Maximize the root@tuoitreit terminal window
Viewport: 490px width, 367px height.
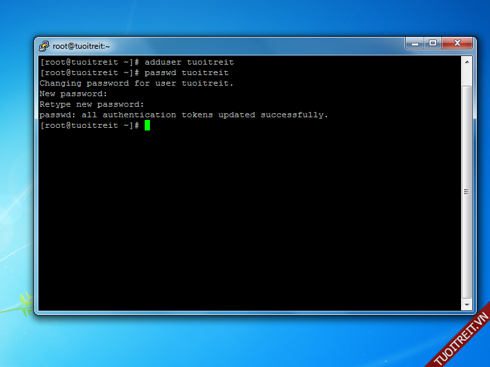pyautogui.click(x=433, y=43)
